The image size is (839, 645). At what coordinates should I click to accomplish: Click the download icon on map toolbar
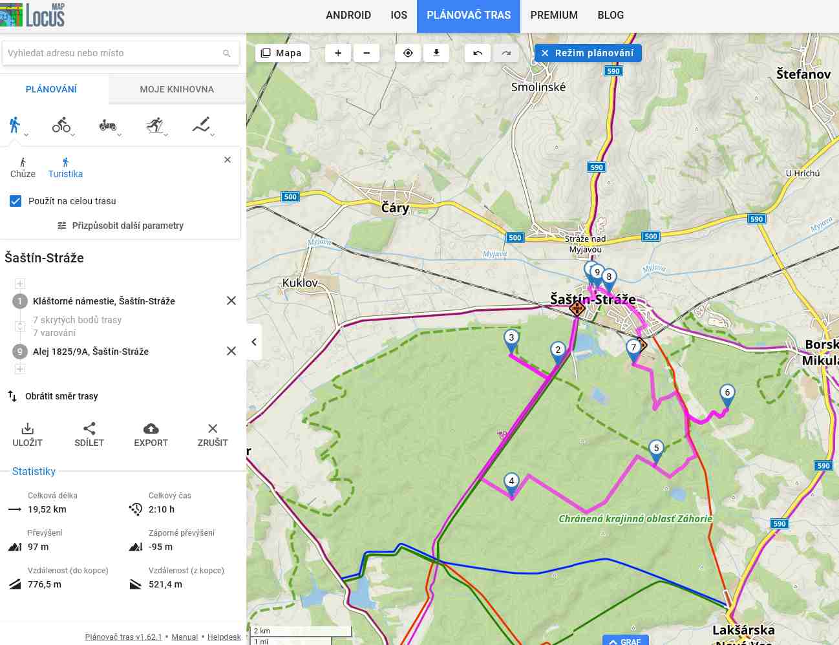tap(436, 53)
